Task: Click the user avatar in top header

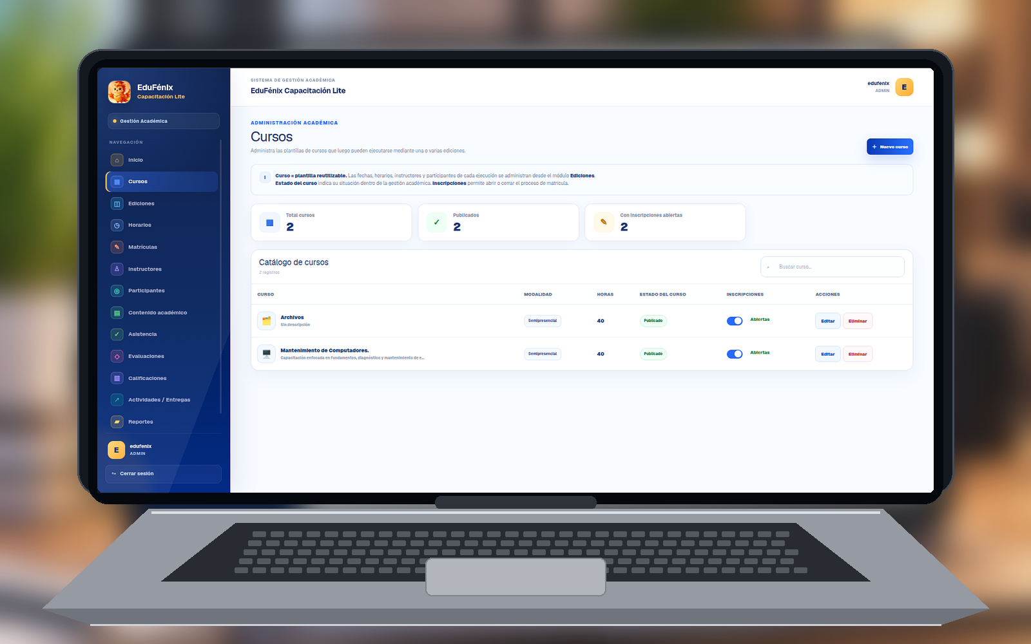Action: click(904, 87)
